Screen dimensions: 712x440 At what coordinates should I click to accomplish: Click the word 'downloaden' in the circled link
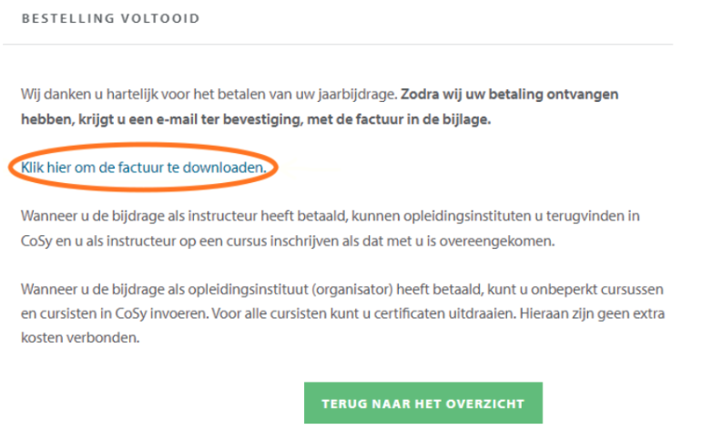pos(229,168)
